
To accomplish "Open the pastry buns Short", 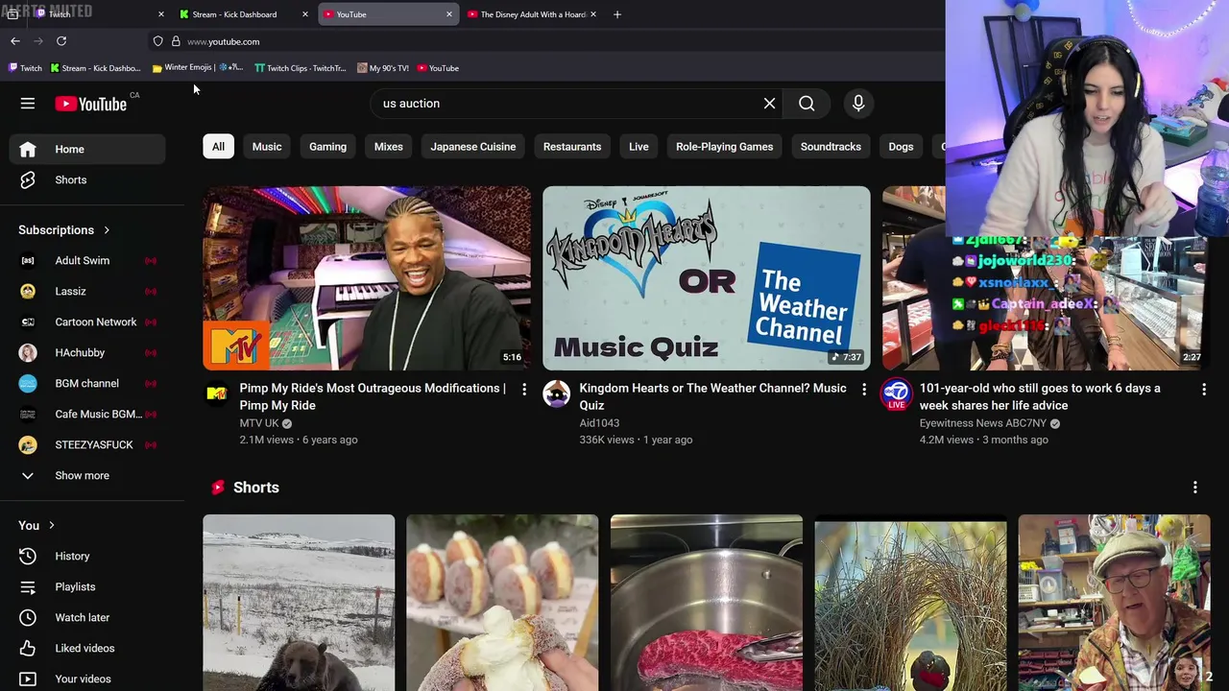I will point(502,603).
